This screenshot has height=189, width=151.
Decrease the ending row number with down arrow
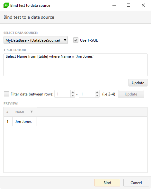coord(97,96)
